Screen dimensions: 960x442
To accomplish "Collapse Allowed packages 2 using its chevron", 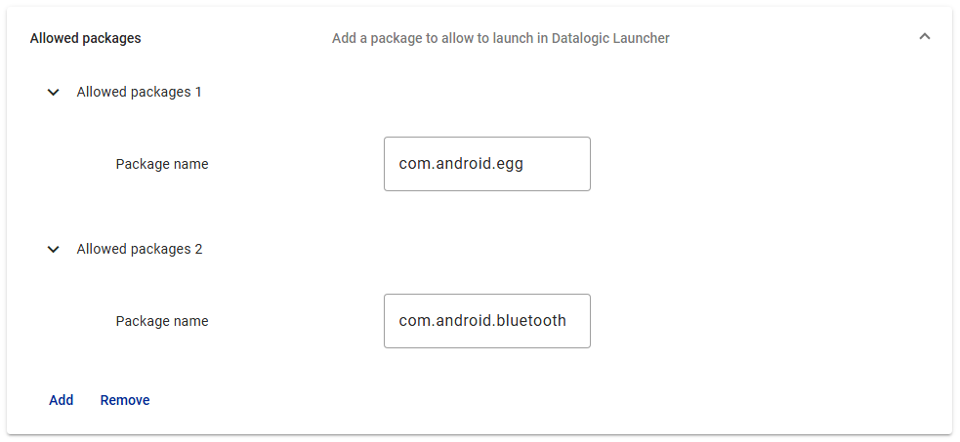I will (54, 250).
